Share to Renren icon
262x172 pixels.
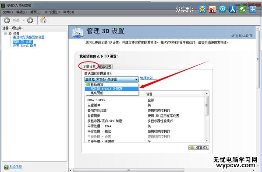click(233, 9)
